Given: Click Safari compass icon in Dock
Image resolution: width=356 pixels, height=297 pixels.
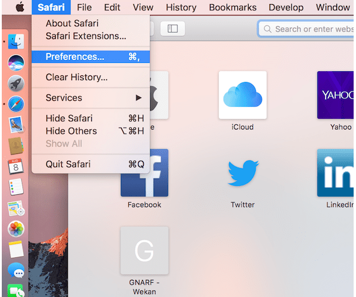Looking at the screenshot, I should [16, 104].
